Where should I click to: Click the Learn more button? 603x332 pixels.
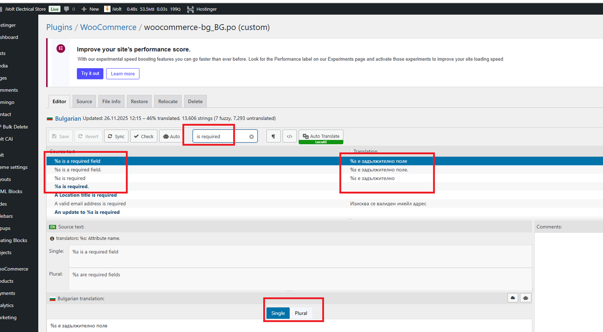(x=122, y=74)
